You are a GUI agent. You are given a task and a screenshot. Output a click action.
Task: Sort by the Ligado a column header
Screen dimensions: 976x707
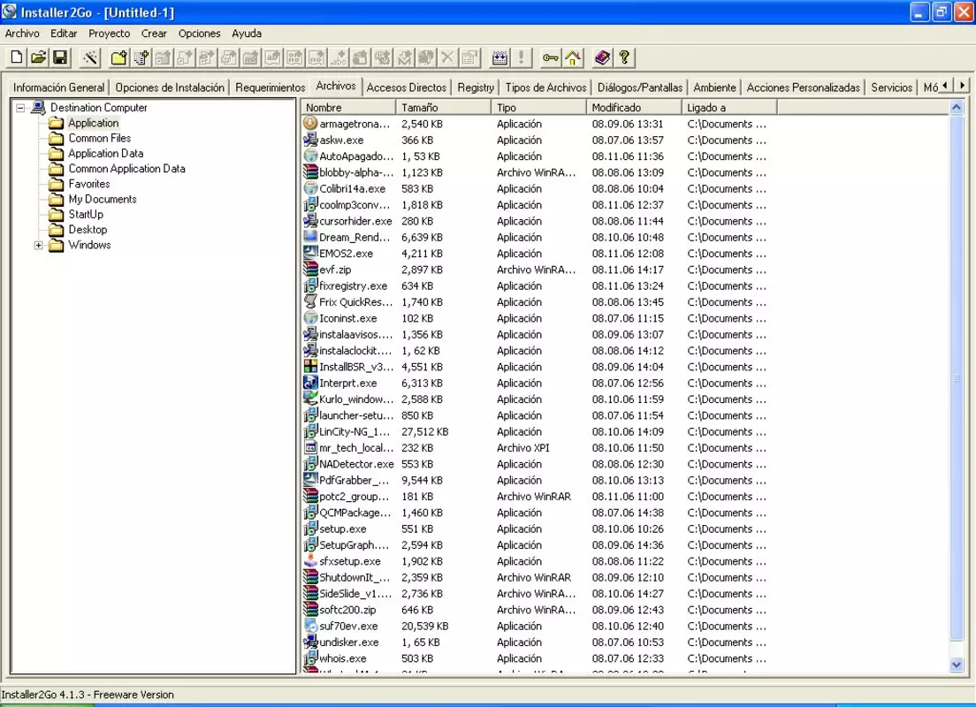tap(729, 108)
